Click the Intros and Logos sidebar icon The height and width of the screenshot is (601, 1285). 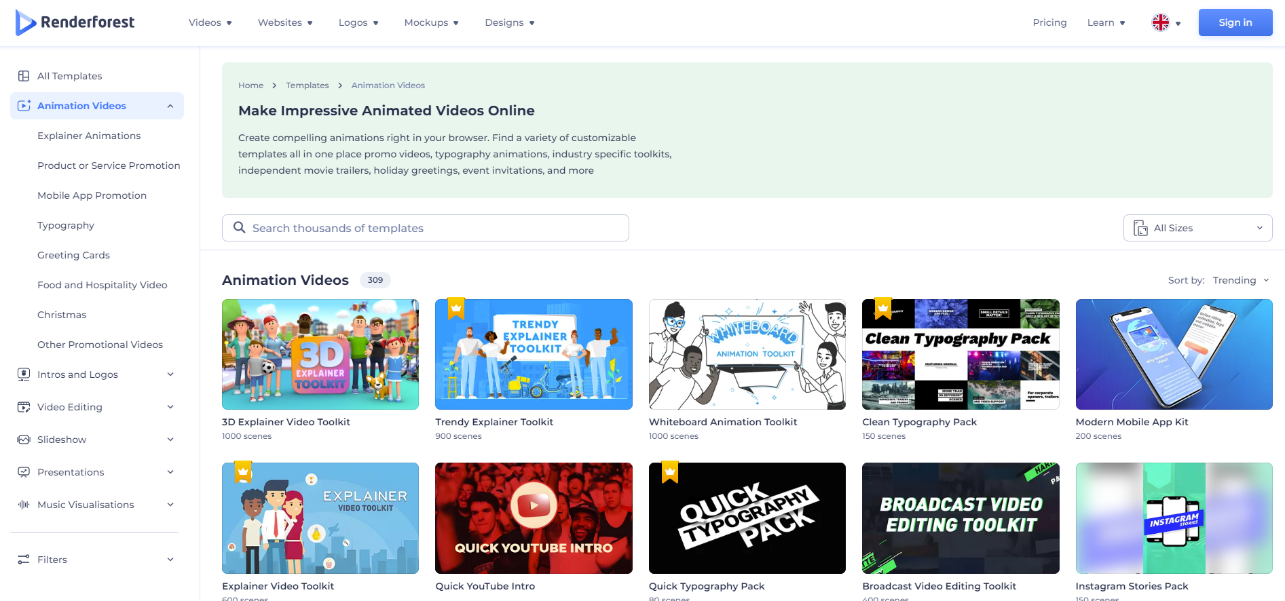24,374
